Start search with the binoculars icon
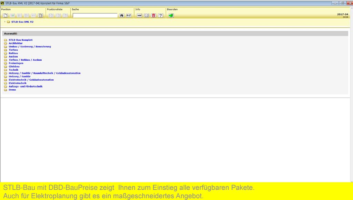This screenshot has height=200, width=353. pyautogui.click(x=122, y=16)
